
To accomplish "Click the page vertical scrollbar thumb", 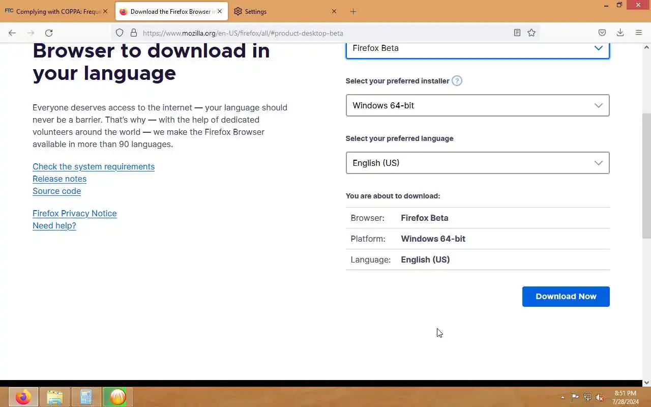I will [646, 176].
